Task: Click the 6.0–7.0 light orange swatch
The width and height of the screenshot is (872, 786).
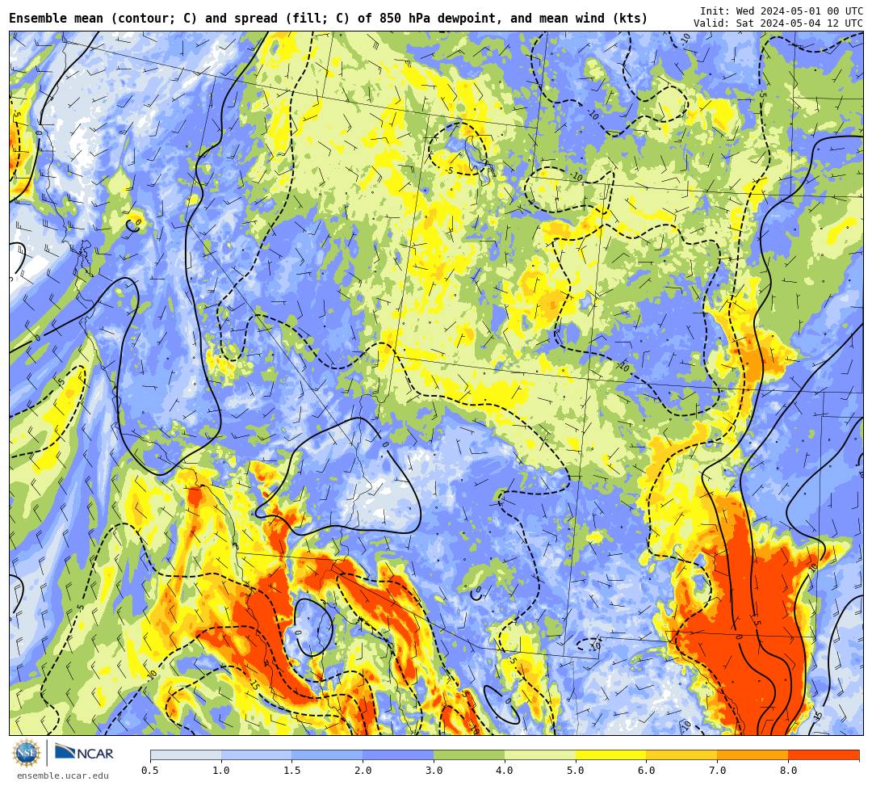Action: [681, 754]
